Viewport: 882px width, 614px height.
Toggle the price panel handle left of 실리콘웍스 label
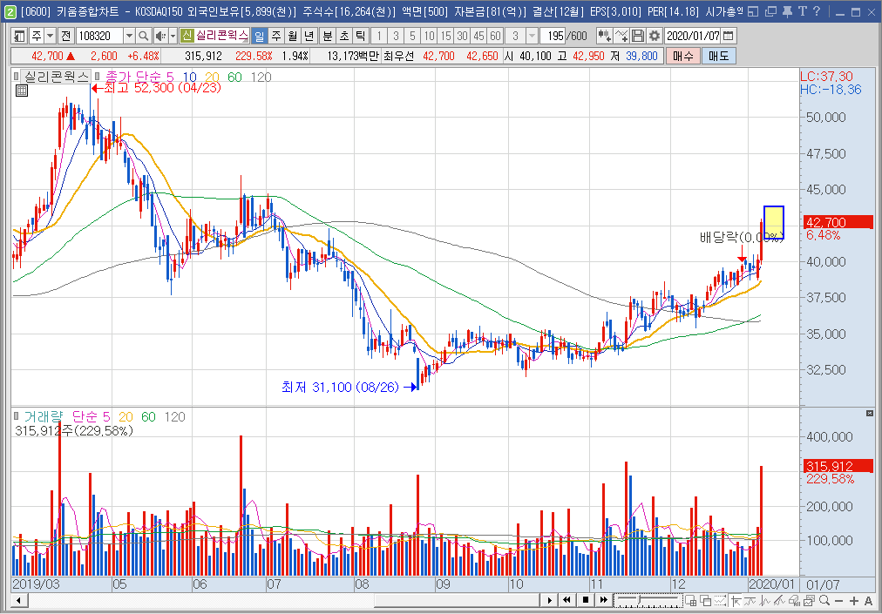click(16, 77)
